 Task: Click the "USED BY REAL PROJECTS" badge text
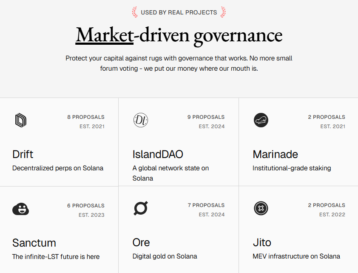point(179,12)
